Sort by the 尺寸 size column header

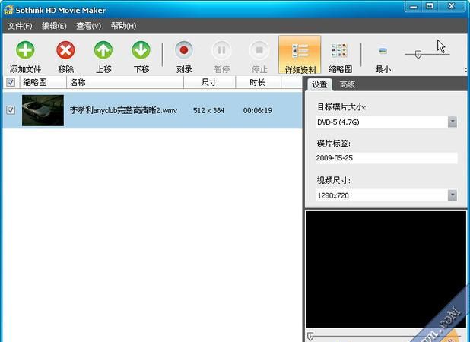click(209, 82)
